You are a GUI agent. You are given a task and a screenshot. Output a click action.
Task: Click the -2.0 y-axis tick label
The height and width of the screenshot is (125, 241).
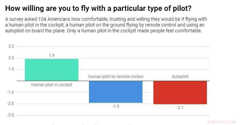[x=10, y=104]
